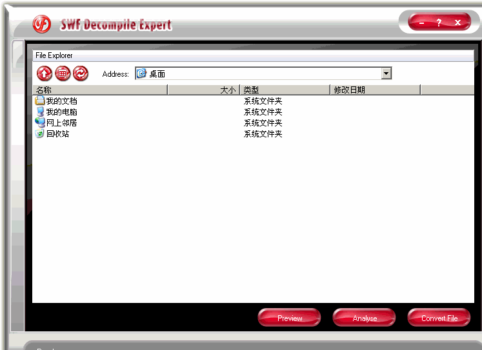Click the File Explorer panel title
Image resolution: width=482 pixels, height=350 pixels.
[x=54, y=55]
